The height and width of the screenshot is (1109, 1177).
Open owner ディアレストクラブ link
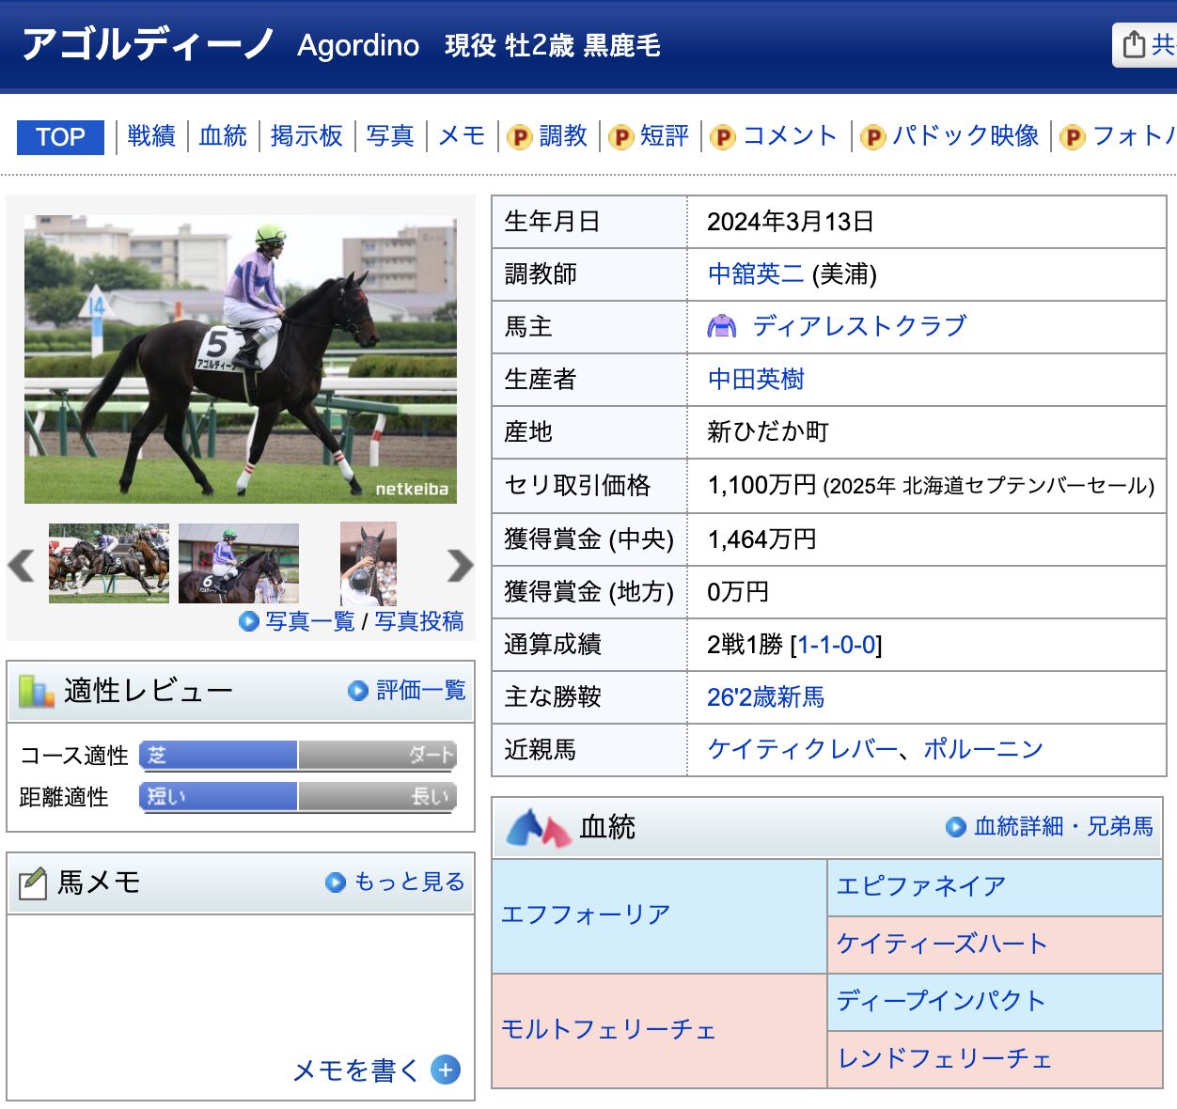click(859, 326)
